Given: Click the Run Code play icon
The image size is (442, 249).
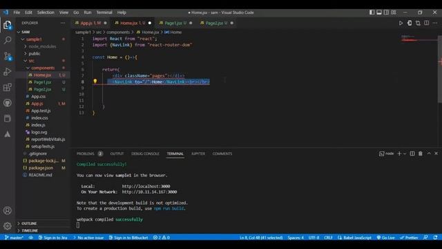Looking at the screenshot, I should pos(401,23).
